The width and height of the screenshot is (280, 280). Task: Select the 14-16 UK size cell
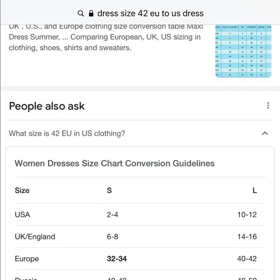247,237
